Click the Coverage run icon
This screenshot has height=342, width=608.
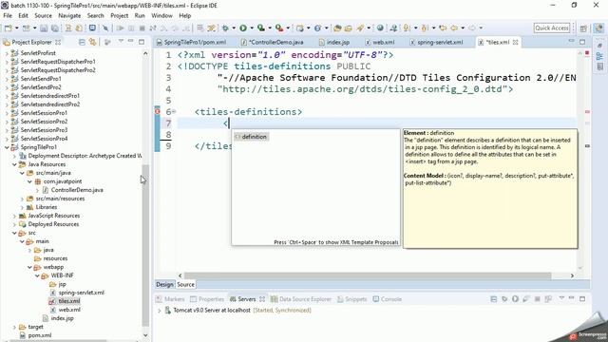(261, 28)
